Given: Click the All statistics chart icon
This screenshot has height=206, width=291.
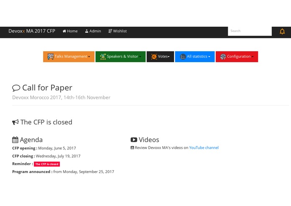Looking at the screenshot, I should click(183, 57).
